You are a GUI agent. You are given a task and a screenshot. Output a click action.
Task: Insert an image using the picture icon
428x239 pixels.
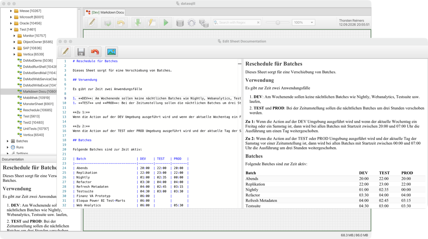112,52
